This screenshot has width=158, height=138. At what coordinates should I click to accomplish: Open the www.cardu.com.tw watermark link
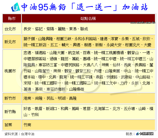point(143,23)
